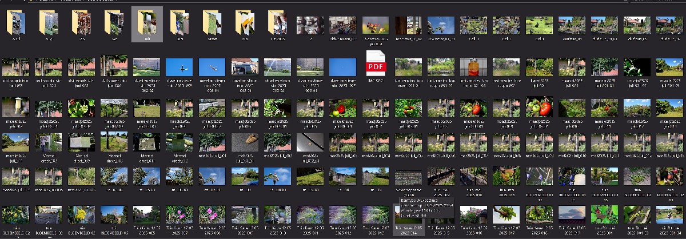The image size is (686, 239).
Task: Open the folder with yellow plane preview
Action: (x=245, y=25)
